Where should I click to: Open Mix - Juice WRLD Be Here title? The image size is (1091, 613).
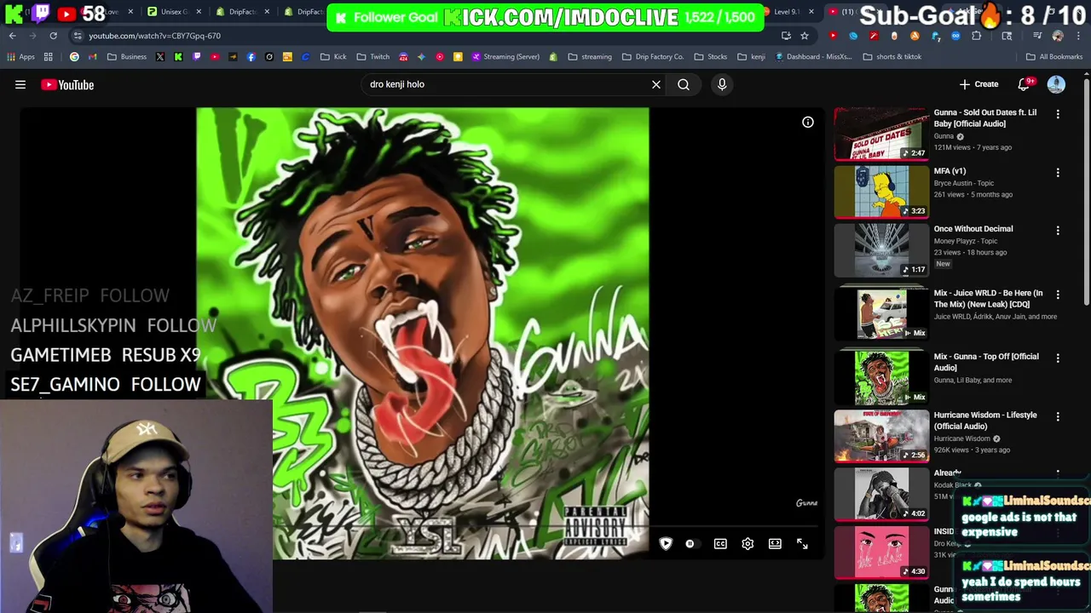[988, 298]
